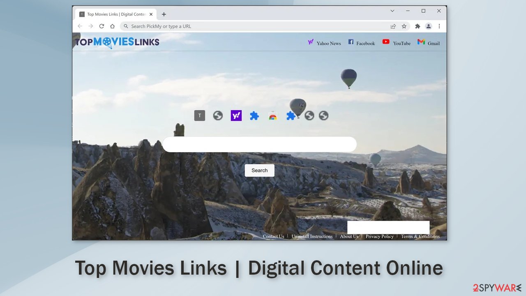
Task: Click the purple Yahoo quick-link tile
Action: click(x=236, y=116)
